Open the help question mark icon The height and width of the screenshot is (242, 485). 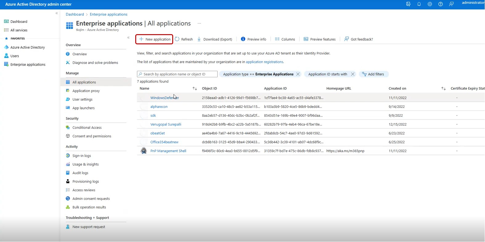pos(441,4)
